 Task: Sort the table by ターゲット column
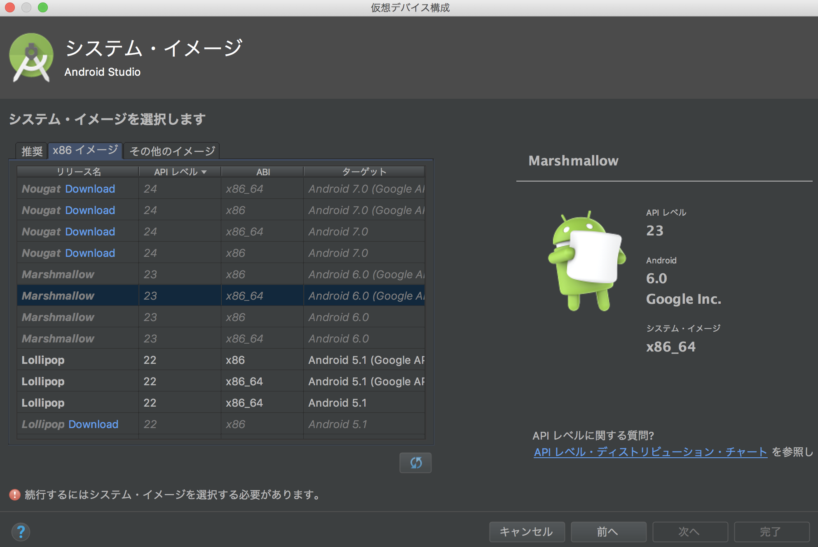tap(364, 172)
